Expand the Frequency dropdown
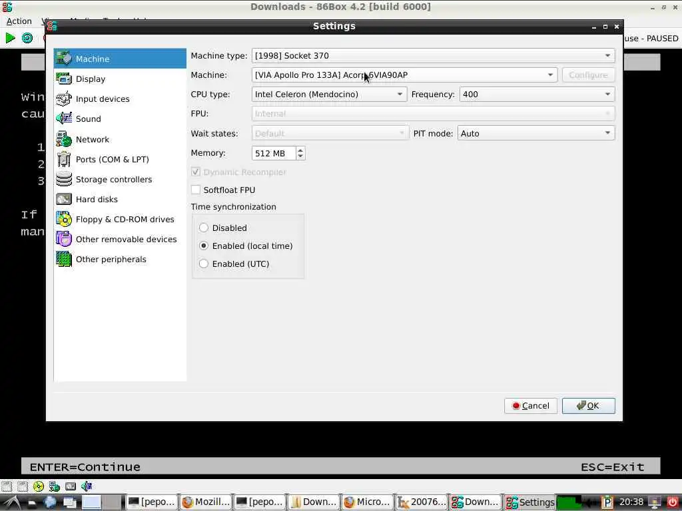682x511 pixels. tap(537, 94)
